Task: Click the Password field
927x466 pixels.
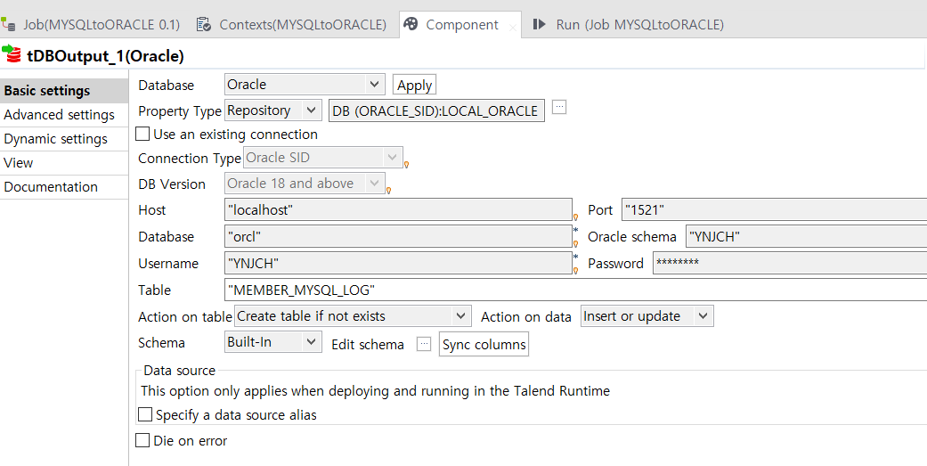Action: pyautogui.click(x=790, y=263)
